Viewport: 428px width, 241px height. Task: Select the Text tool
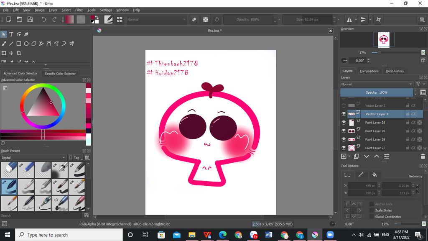pyautogui.click(x=11, y=34)
